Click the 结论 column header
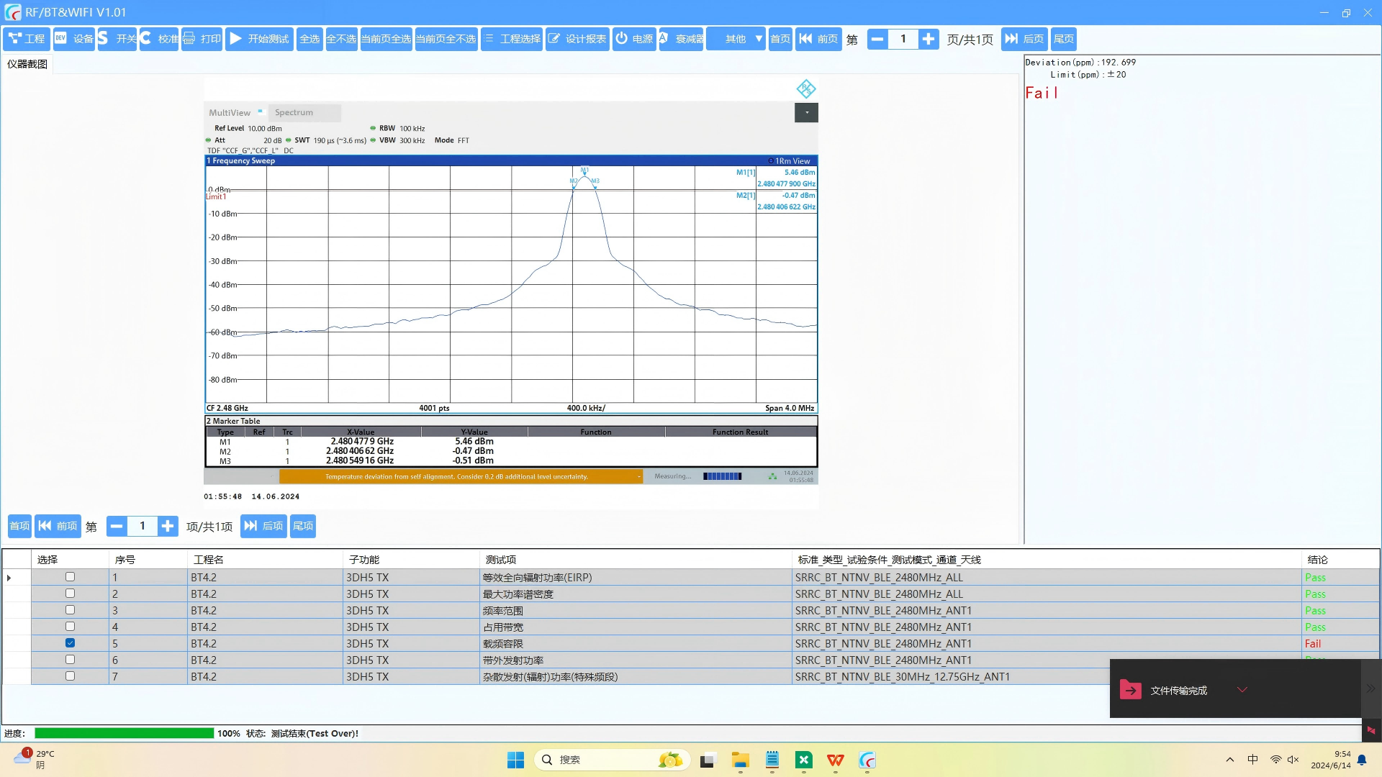This screenshot has width=1382, height=777. click(1340, 560)
